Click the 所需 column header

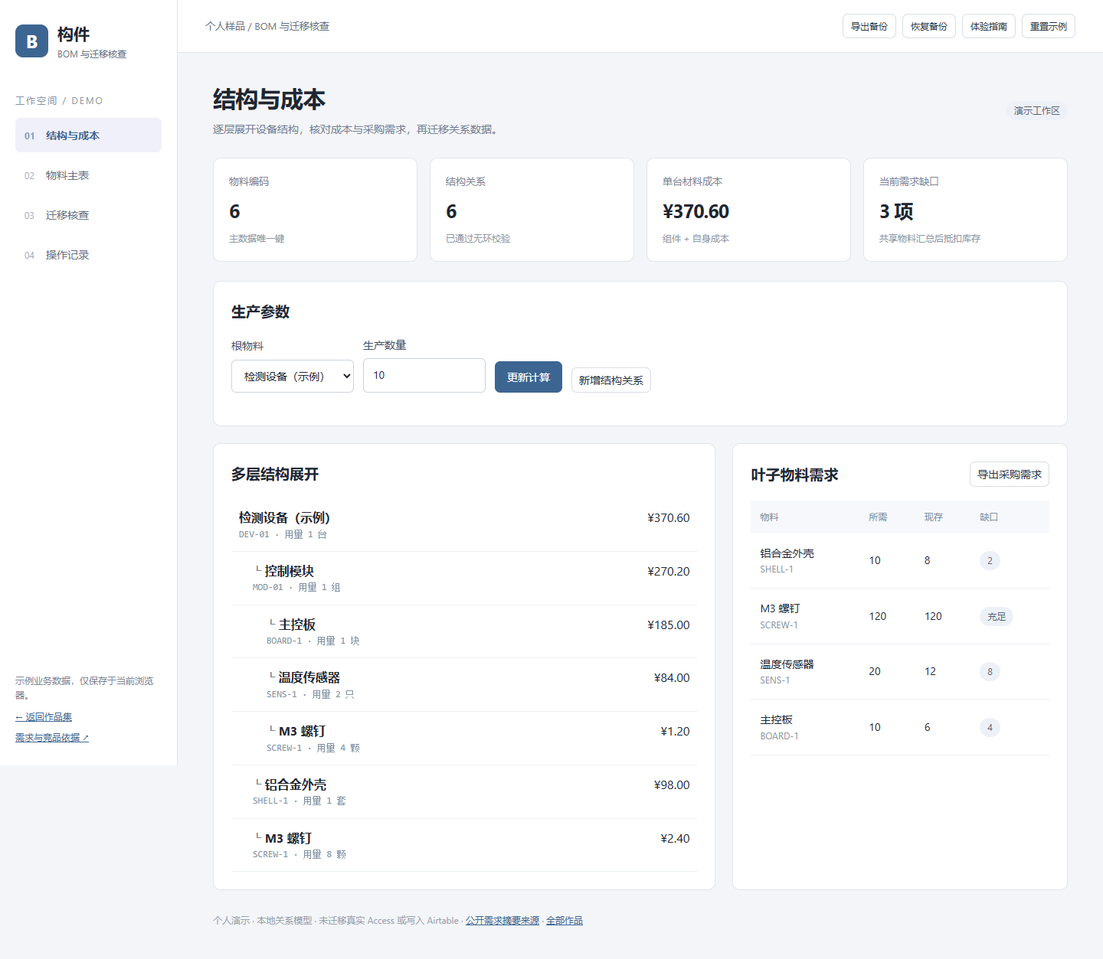[x=878, y=517]
